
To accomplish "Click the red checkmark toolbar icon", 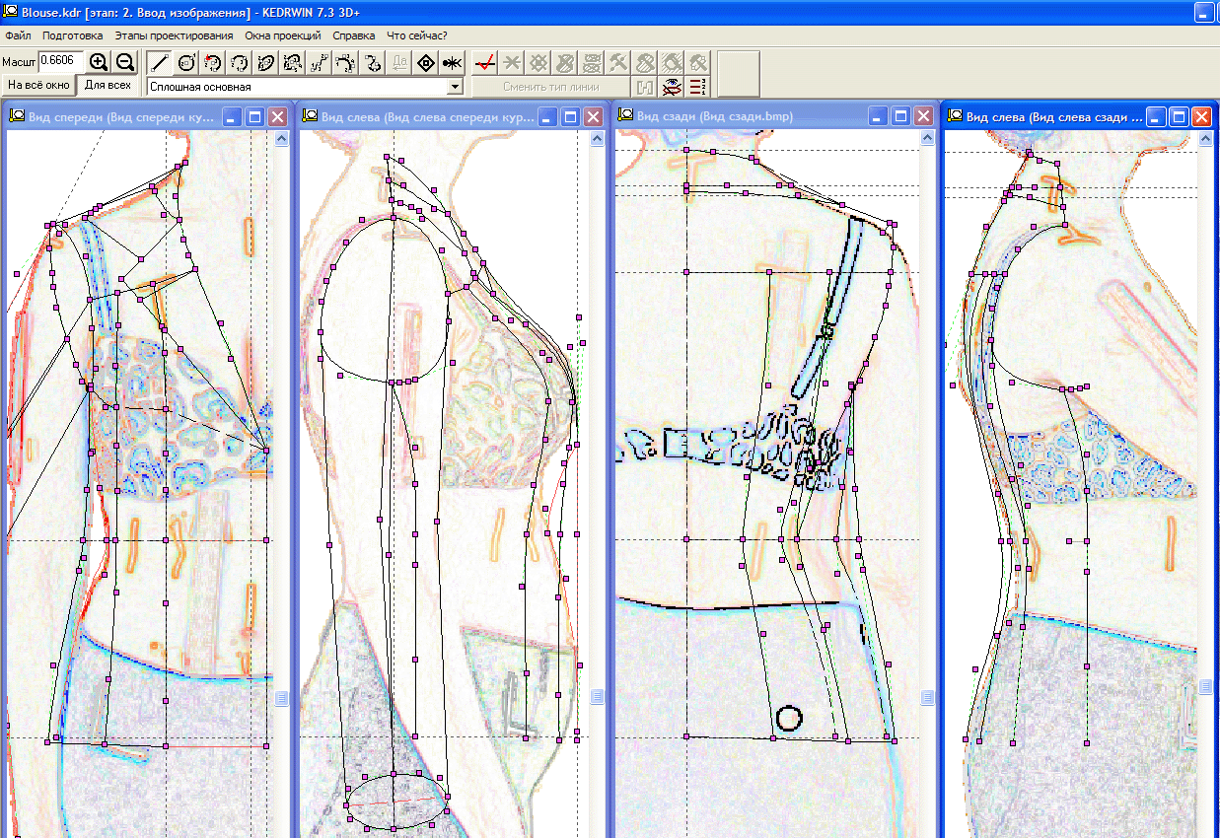I will pos(484,62).
